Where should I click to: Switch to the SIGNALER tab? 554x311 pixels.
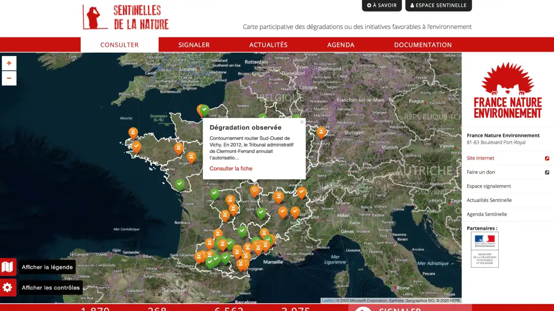[x=194, y=45]
